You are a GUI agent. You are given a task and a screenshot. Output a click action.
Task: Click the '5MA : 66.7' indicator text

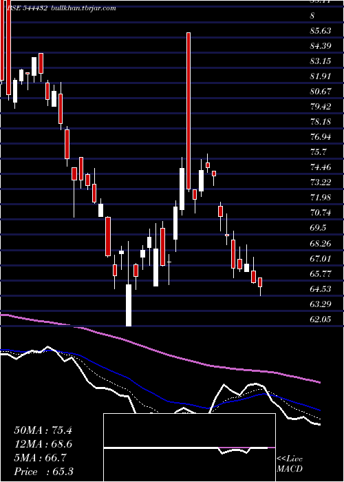[40, 458]
